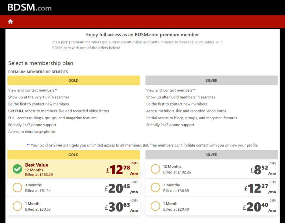
Task: Click Silver 'Friendly 24/7 phone support' line
Action: [x=170, y=125]
